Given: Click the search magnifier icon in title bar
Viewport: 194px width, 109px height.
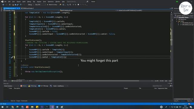Looking at the screenshot, I should point(87,2).
